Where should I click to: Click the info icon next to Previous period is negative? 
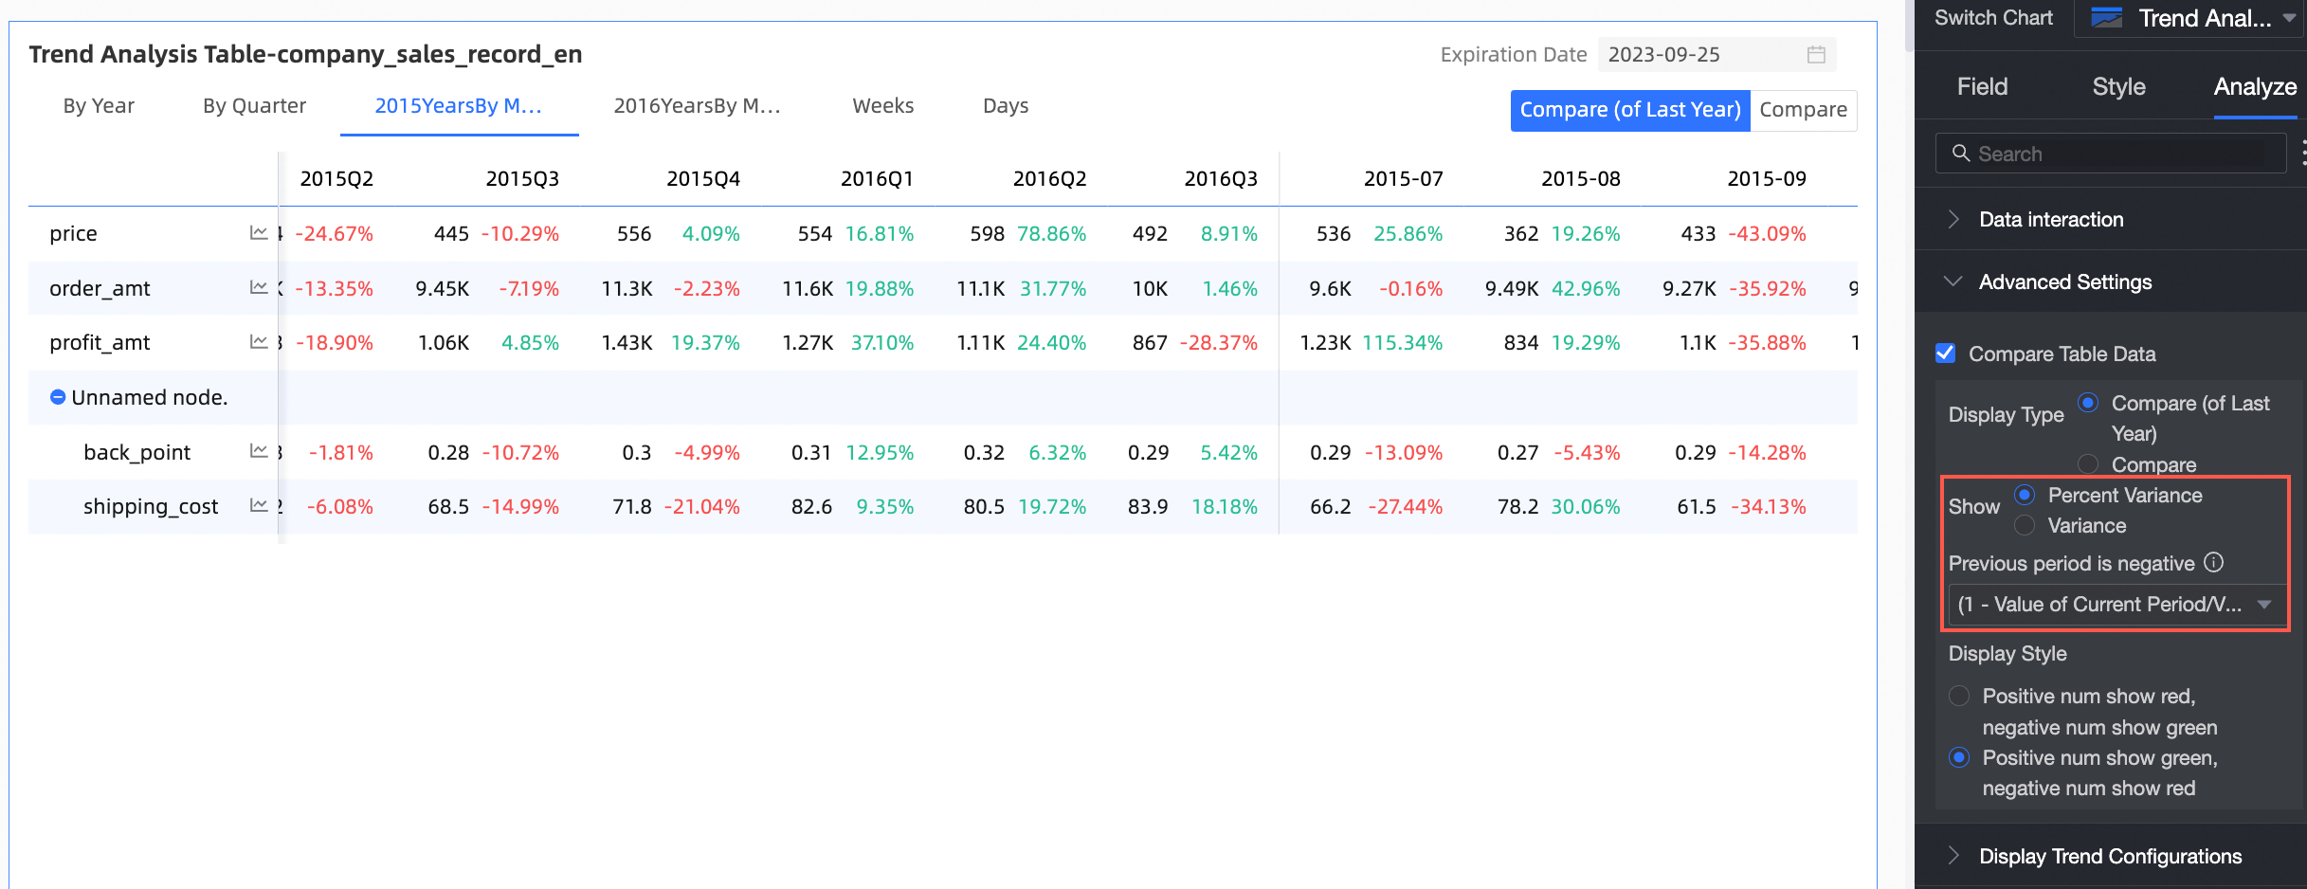point(2214,562)
